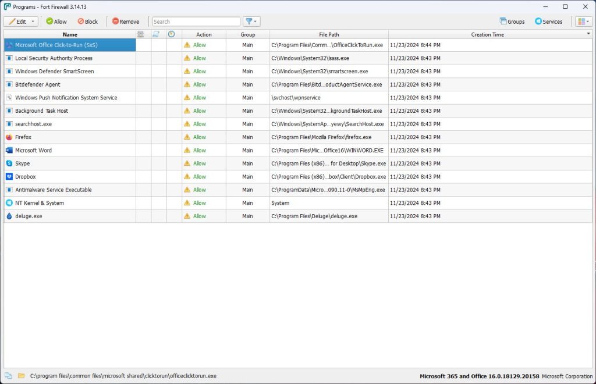Click the Remove button
Viewport: 596px width, 384px height.
[x=126, y=22]
